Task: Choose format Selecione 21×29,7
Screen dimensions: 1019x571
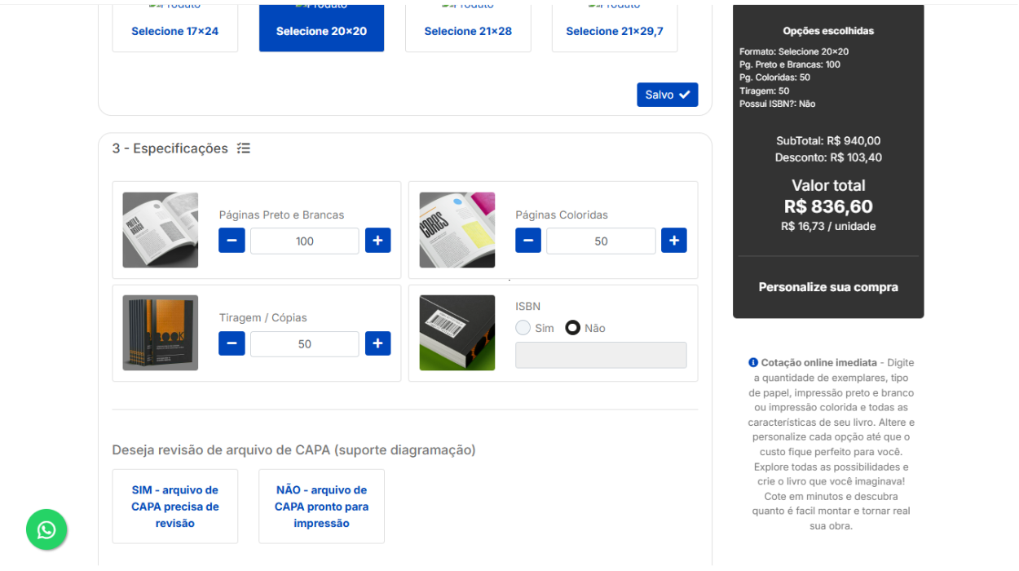Action: 615,30
